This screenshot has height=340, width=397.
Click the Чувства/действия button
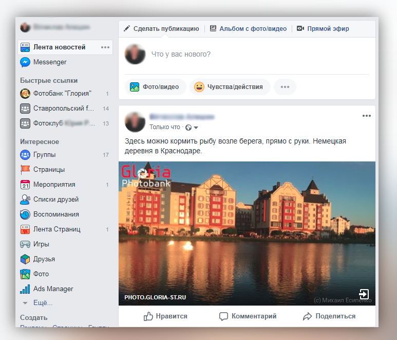point(230,87)
